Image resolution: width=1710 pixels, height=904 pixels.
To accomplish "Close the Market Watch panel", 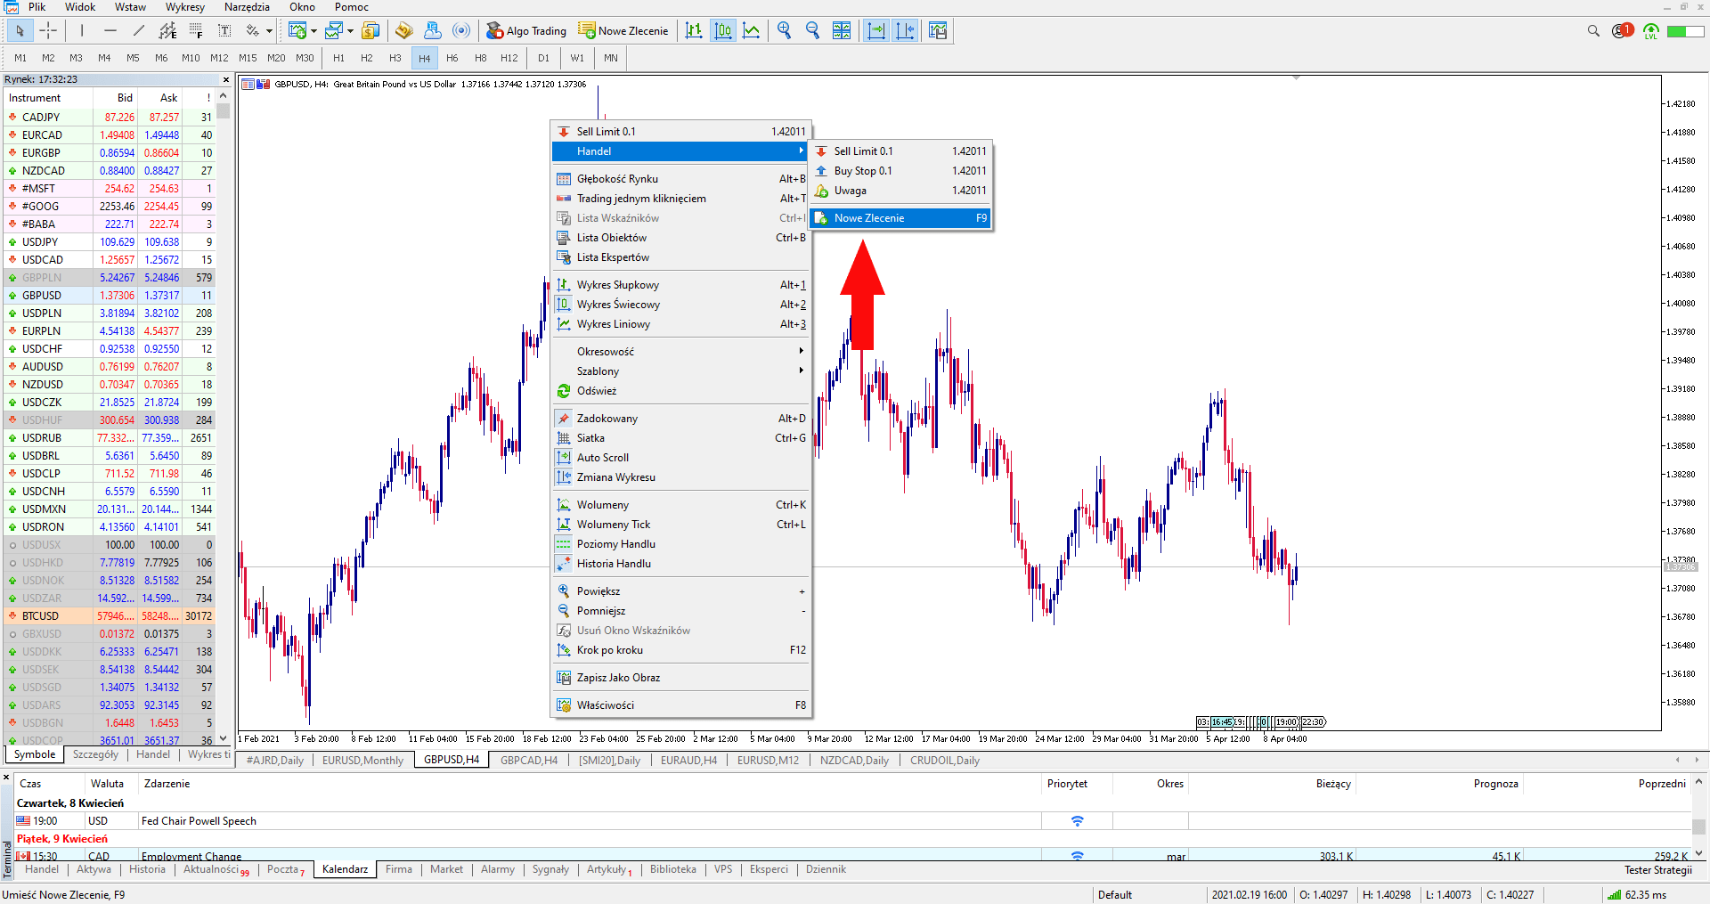I will (225, 79).
